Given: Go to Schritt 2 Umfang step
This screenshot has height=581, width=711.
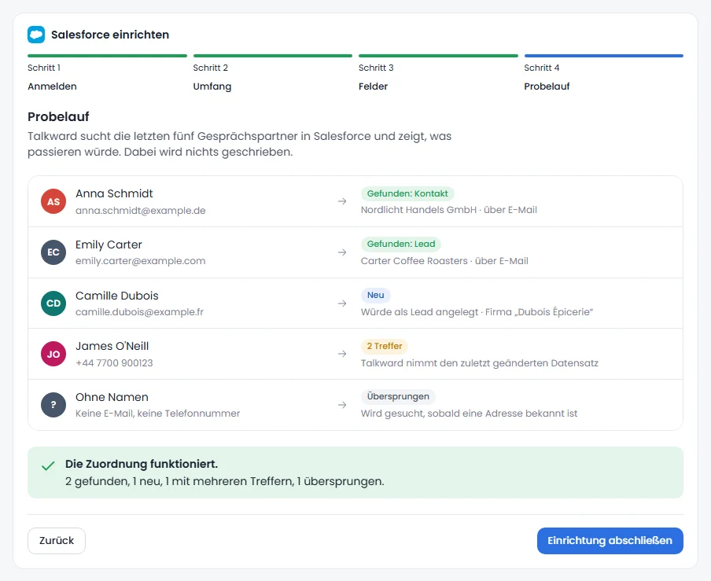Looking at the screenshot, I should point(272,73).
